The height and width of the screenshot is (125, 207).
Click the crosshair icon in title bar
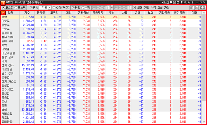[185, 2]
